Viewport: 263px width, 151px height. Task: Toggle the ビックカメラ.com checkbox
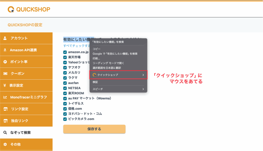pyautogui.click(x=65, y=119)
